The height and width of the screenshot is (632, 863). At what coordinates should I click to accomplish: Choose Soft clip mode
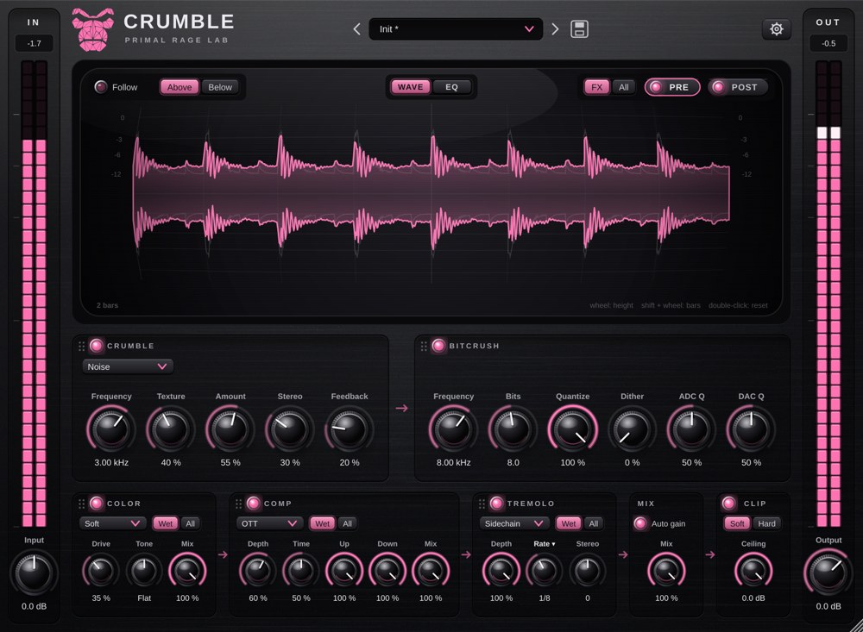738,523
